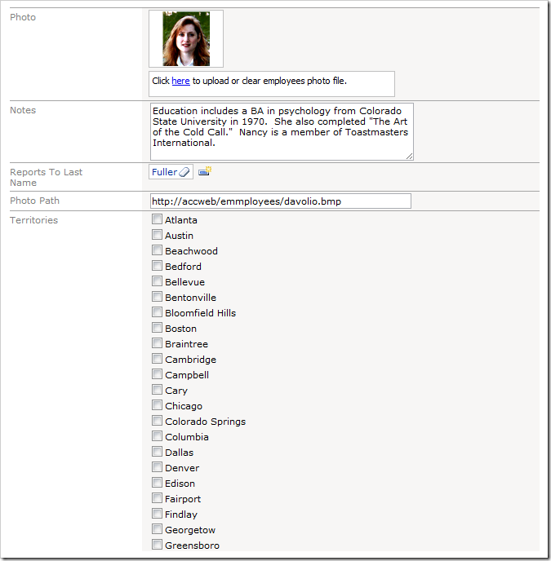Select the Braintree checkbox
The image size is (551, 561).
click(157, 343)
